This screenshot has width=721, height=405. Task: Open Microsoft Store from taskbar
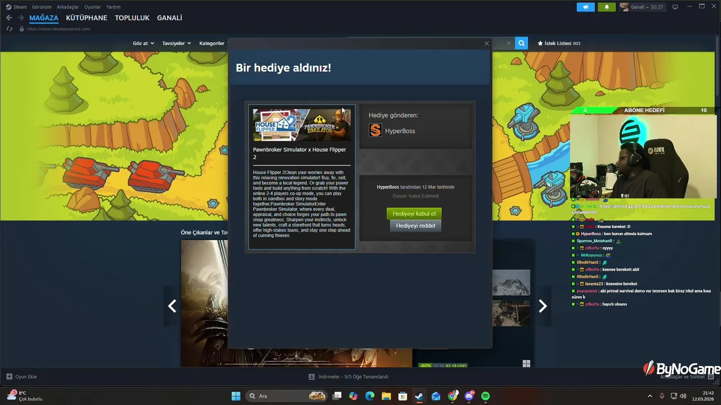click(403, 396)
